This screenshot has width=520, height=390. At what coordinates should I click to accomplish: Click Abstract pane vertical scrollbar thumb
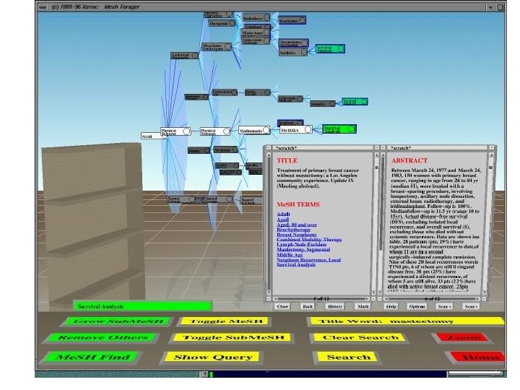click(491, 168)
